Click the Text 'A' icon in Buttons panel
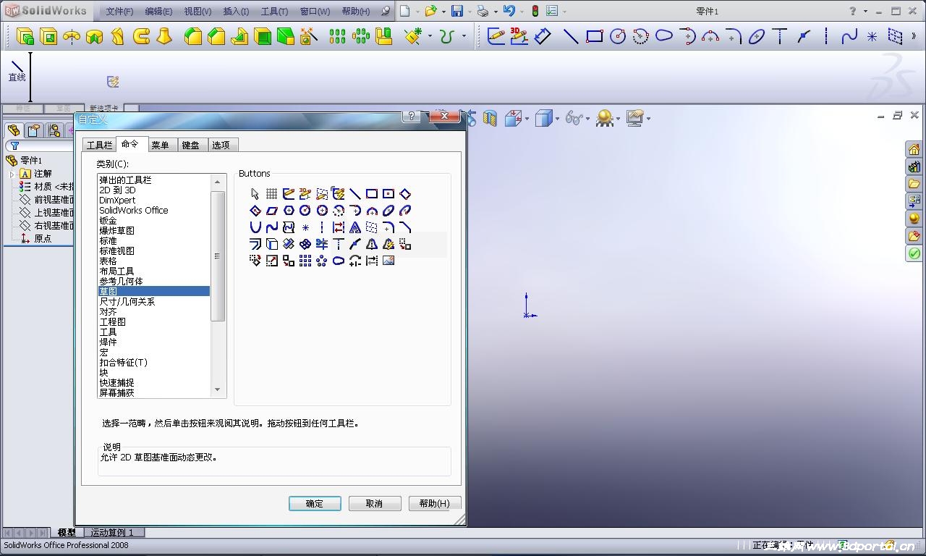Viewport: 926px width, 556px height. pyautogui.click(x=355, y=227)
